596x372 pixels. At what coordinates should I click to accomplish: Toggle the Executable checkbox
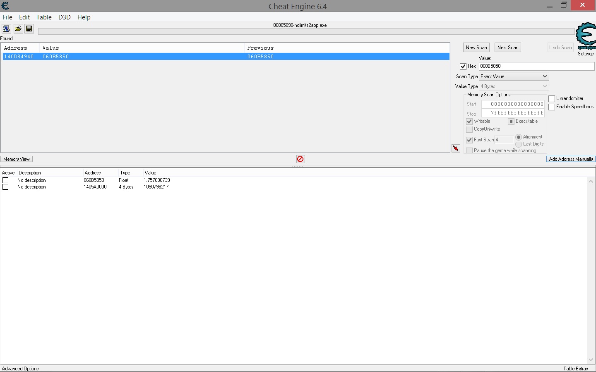[x=511, y=122]
